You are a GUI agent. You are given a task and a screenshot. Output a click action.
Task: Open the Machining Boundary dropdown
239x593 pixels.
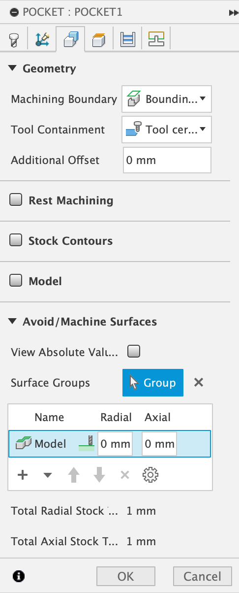pos(166,99)
